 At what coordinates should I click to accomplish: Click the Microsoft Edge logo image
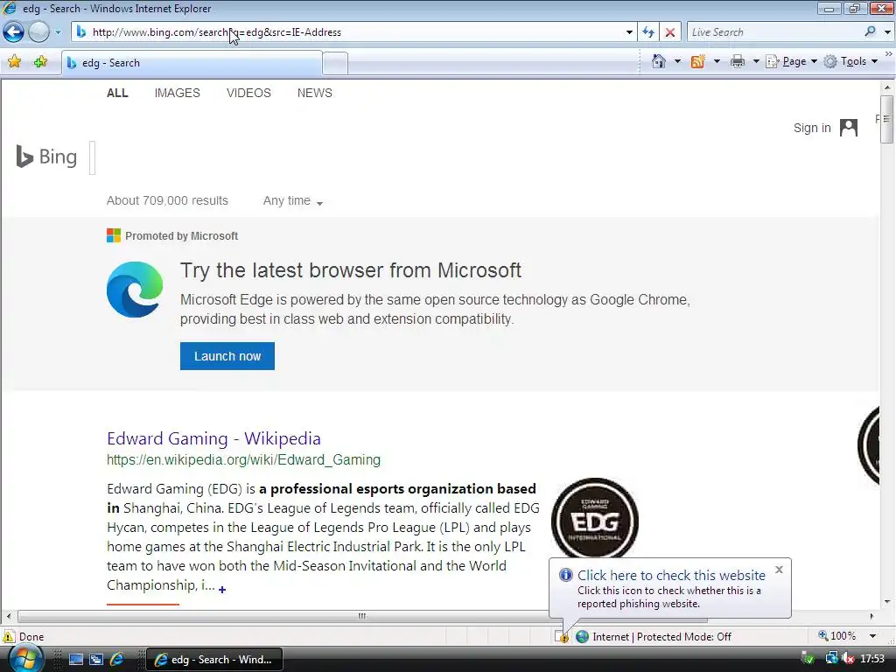135,290
